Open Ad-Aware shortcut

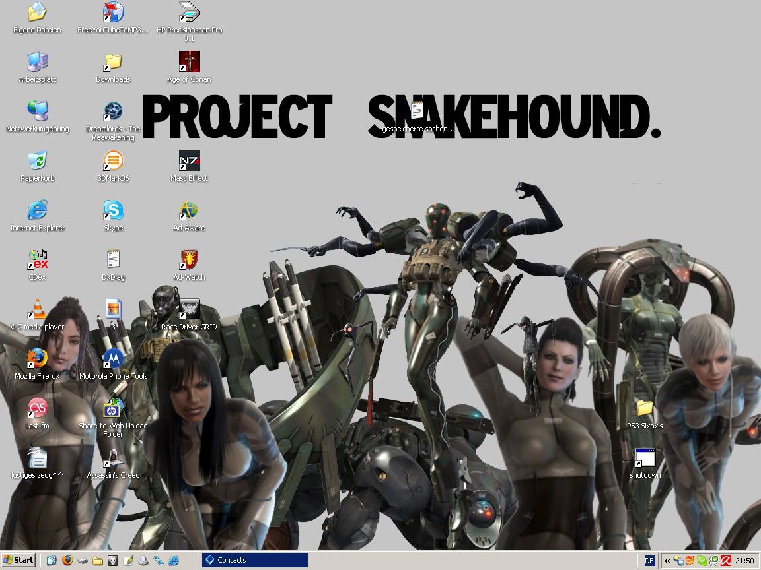coord(190,216)
